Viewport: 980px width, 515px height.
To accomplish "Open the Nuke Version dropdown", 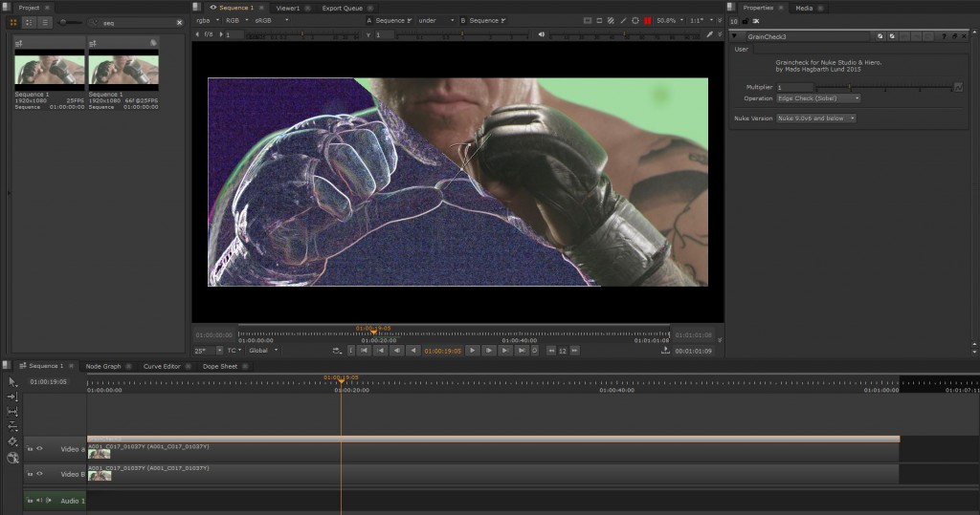I will (815, 118).
